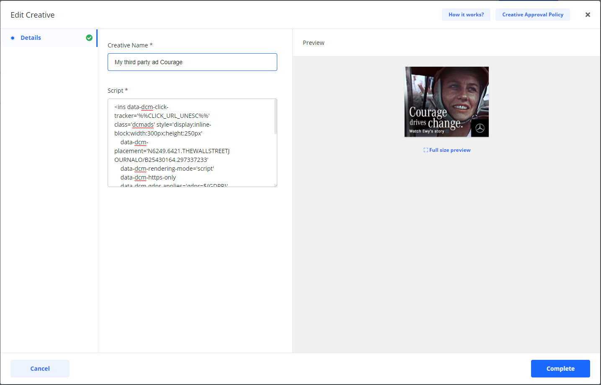This screenshot has height=385, width=601.
Task: Click the resize handle of the Script box
Action: pyautogui.click(x=275, y=185)
